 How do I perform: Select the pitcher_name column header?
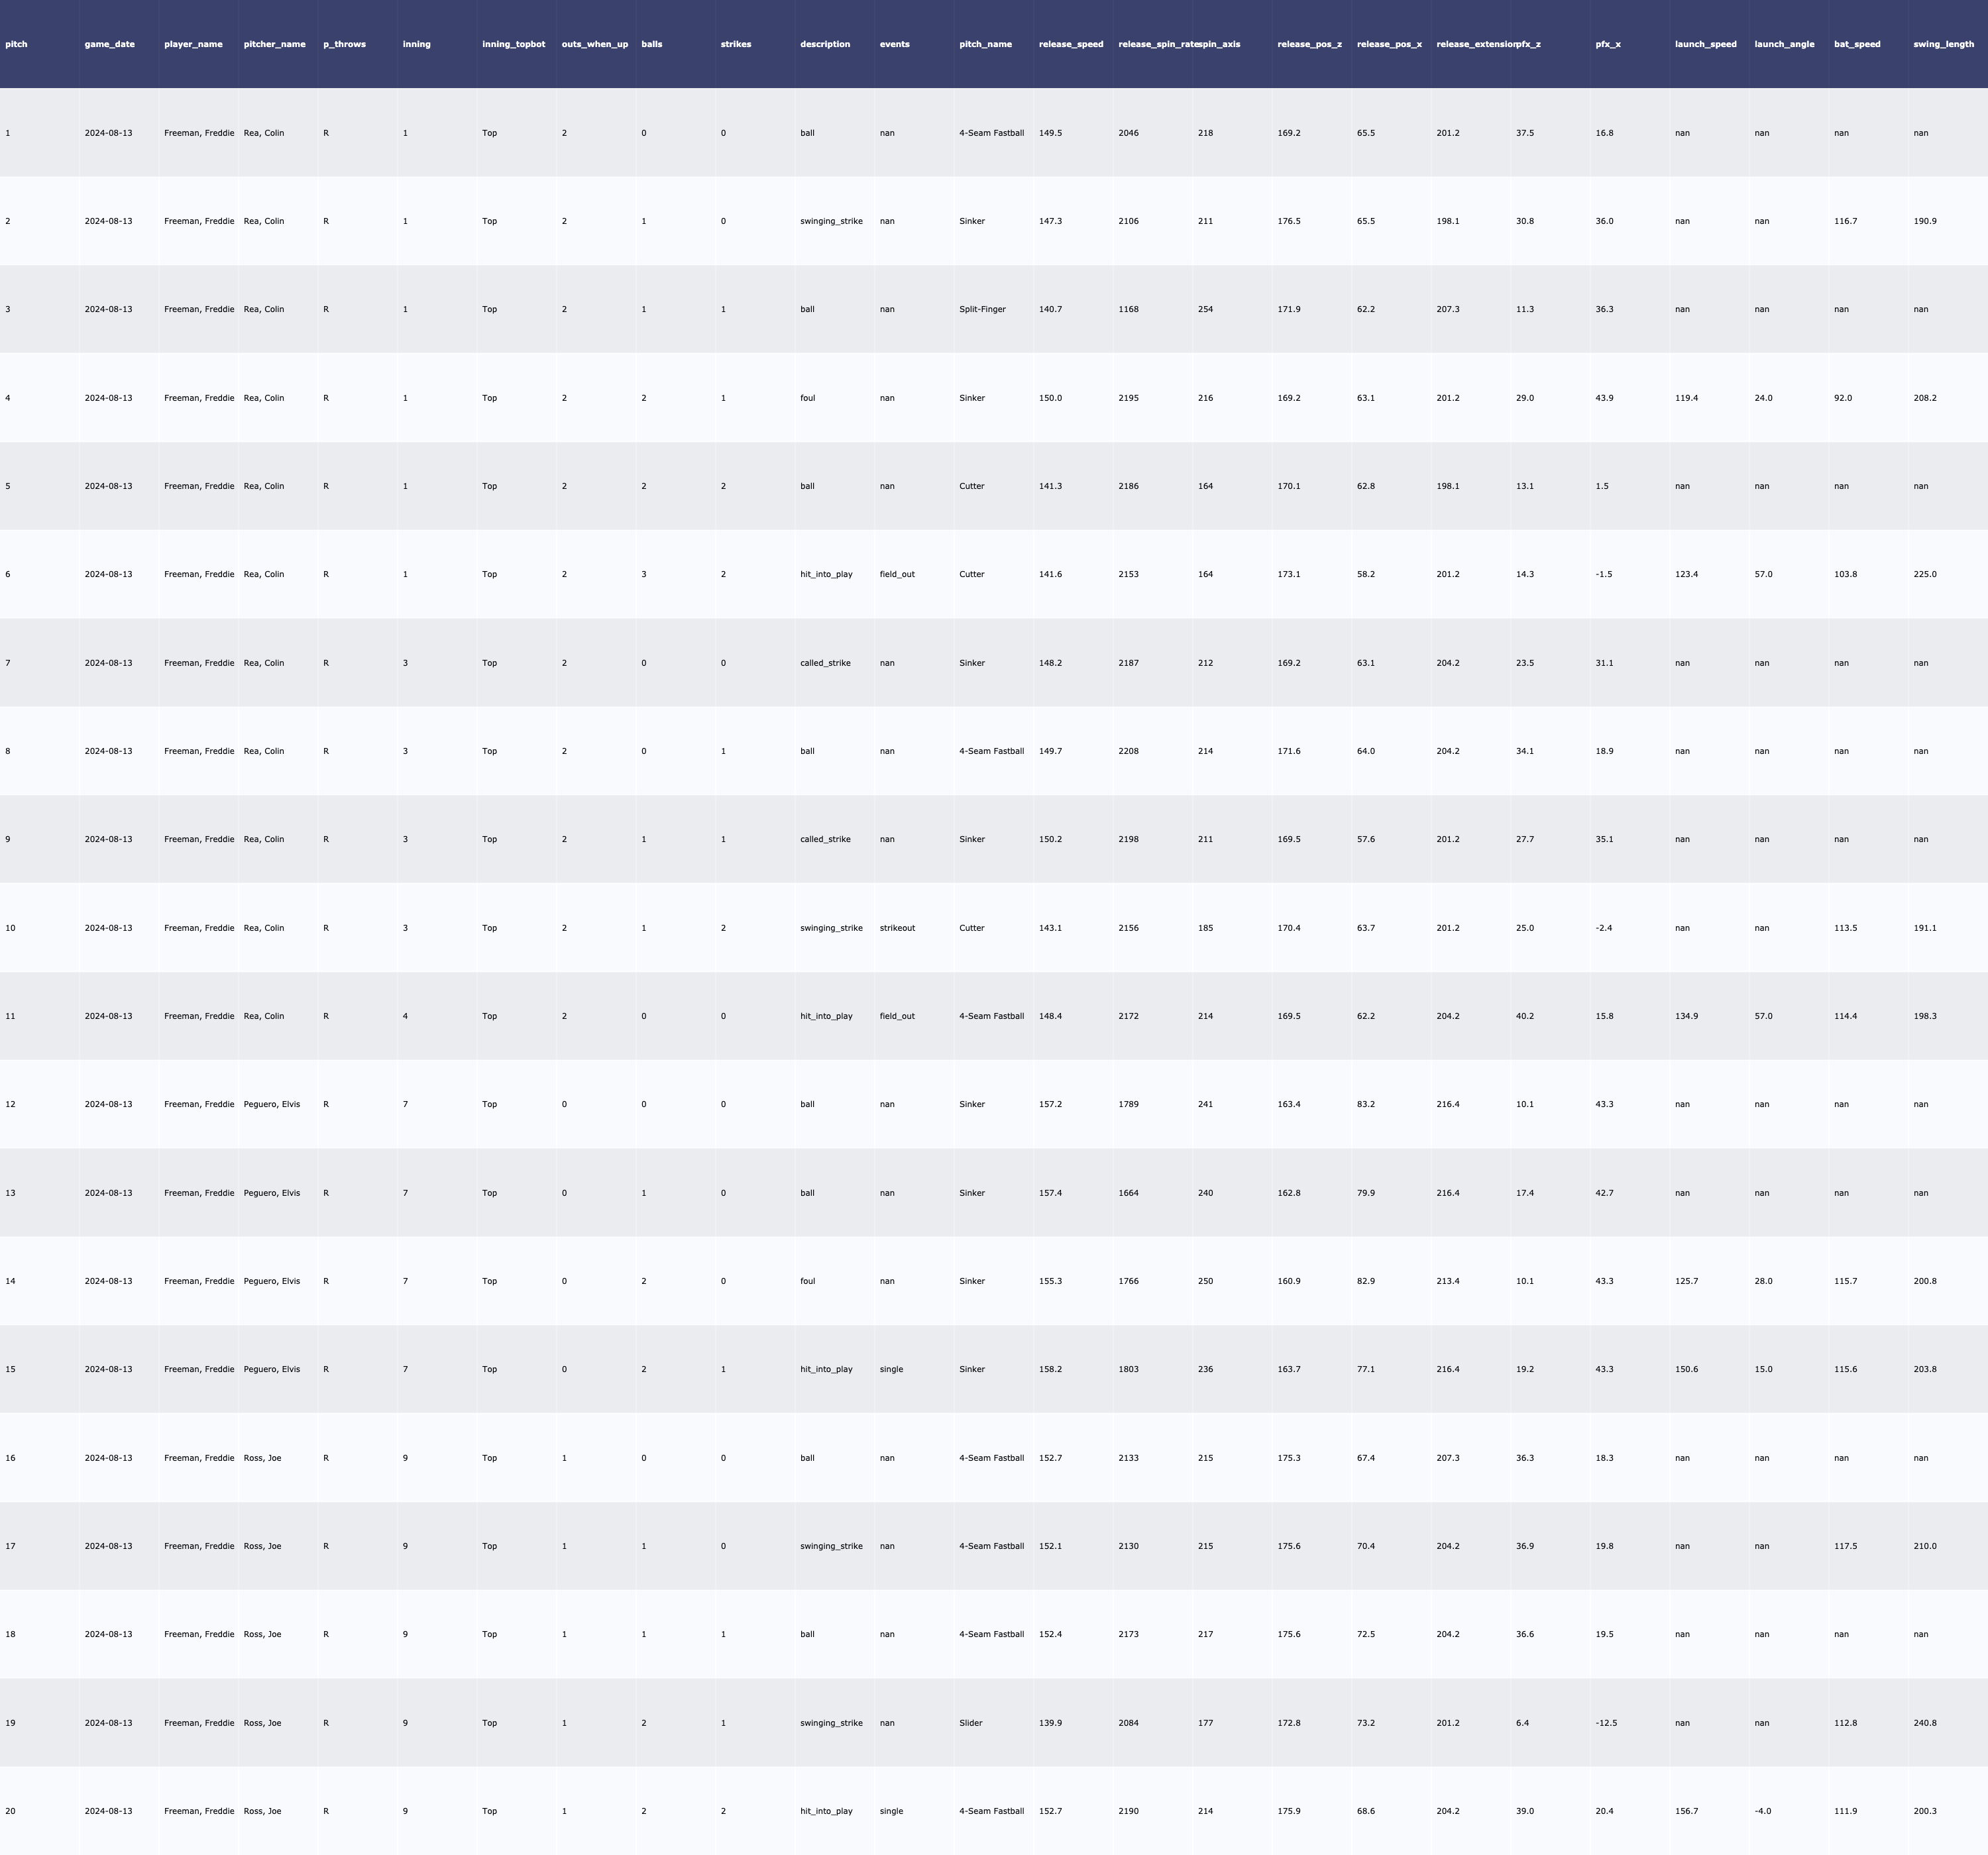coord(274,44)
